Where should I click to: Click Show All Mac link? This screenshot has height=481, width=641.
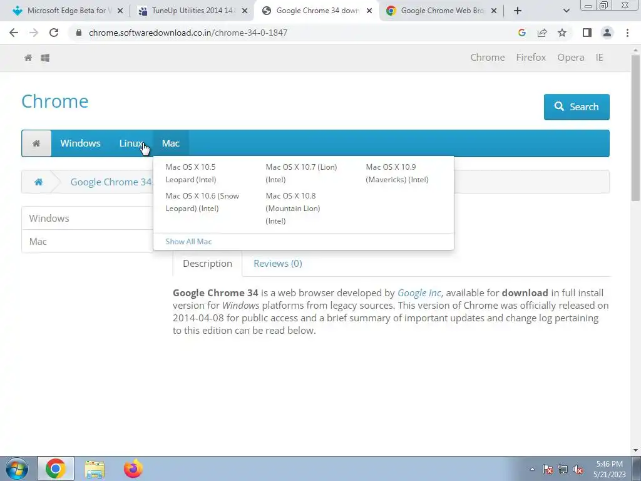coord(188,241)
